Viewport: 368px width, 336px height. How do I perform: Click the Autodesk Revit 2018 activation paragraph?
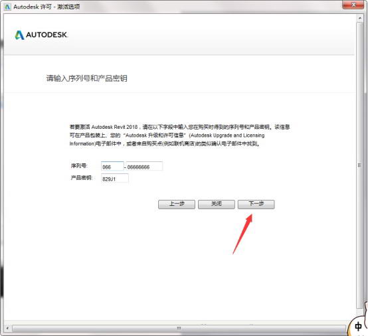pyautogui.click(x=180, y=135)
